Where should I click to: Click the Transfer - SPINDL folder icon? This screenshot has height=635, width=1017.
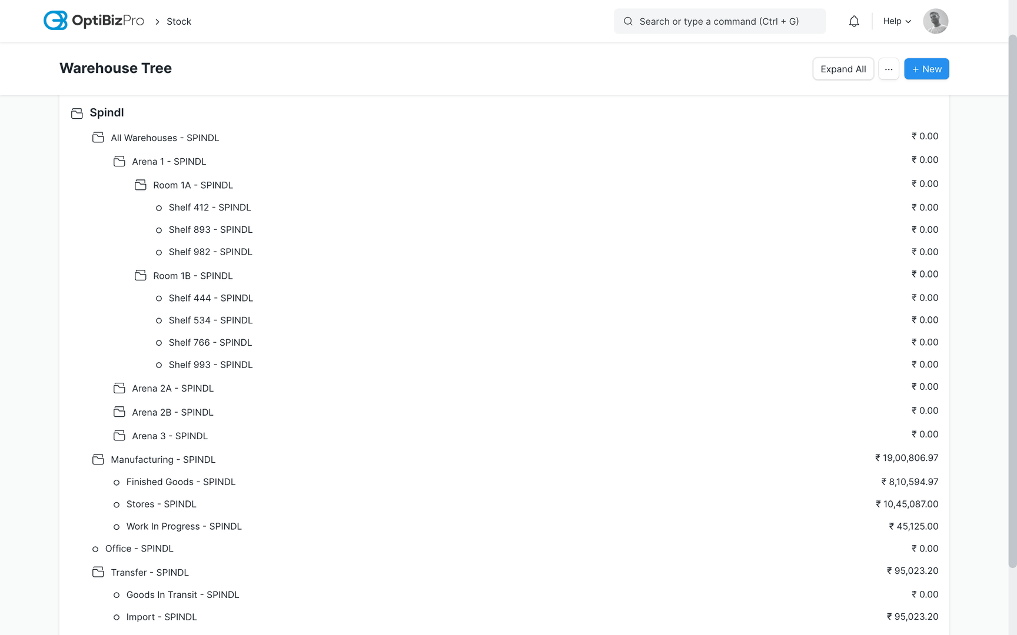98,572
